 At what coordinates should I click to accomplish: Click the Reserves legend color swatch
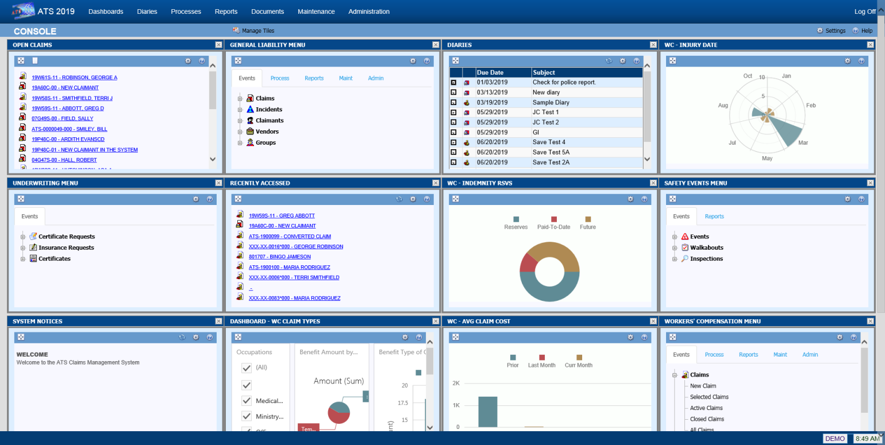click(x=516, y=219)
